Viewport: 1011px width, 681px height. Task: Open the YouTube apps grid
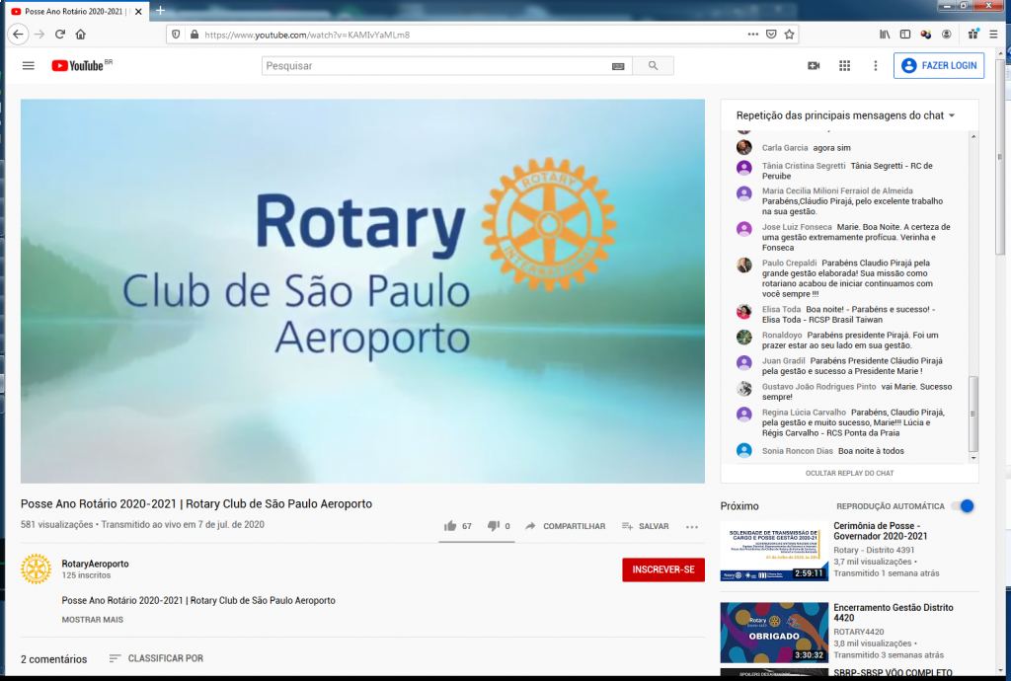844,66
